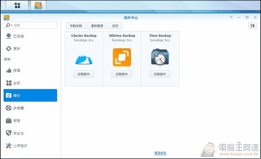
Task: Click the Glacier Backup title text
Action: pos(84,36)
